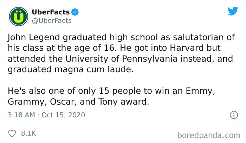Open the UberFacts display name
The height and width of the screenshot is (143, 246).
pos(51,12)
